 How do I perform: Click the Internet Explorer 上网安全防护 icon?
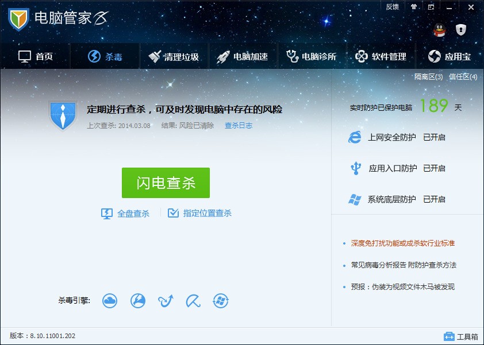(x=355, y=137)
